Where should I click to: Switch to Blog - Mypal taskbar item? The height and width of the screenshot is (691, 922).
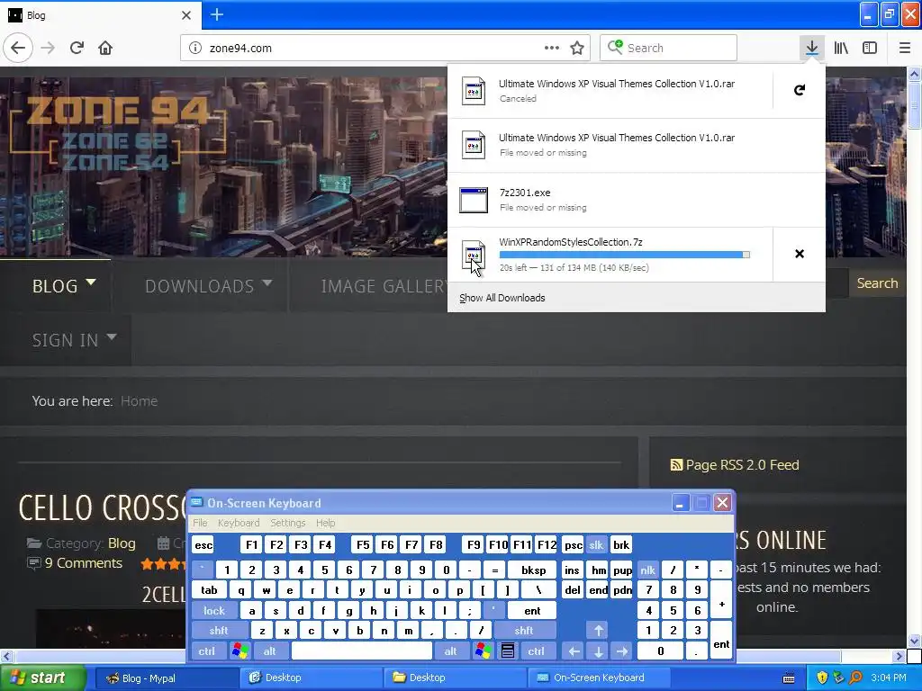(165, 678)
